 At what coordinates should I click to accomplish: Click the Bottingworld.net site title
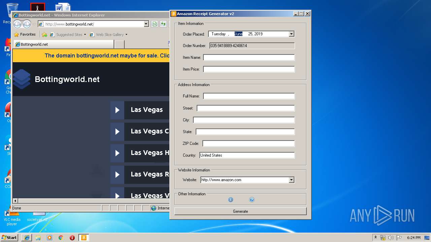pyautogui.click(x=67, y=79)
